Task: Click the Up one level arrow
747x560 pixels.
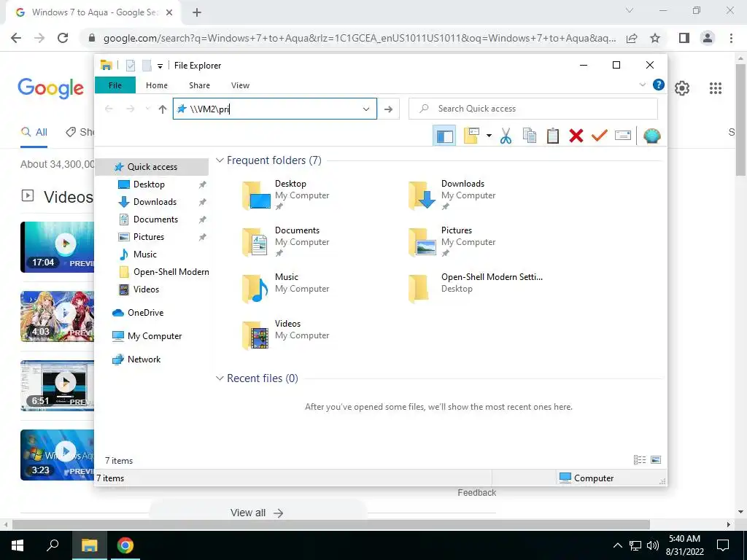Action: pos(163,109)
